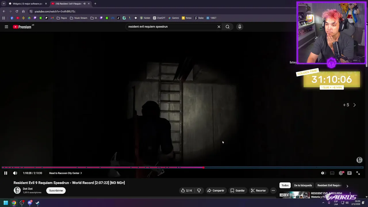This screenshot has width=368, height=207.
Task: Run the search with the magnifier button
Action: point(227,27)
